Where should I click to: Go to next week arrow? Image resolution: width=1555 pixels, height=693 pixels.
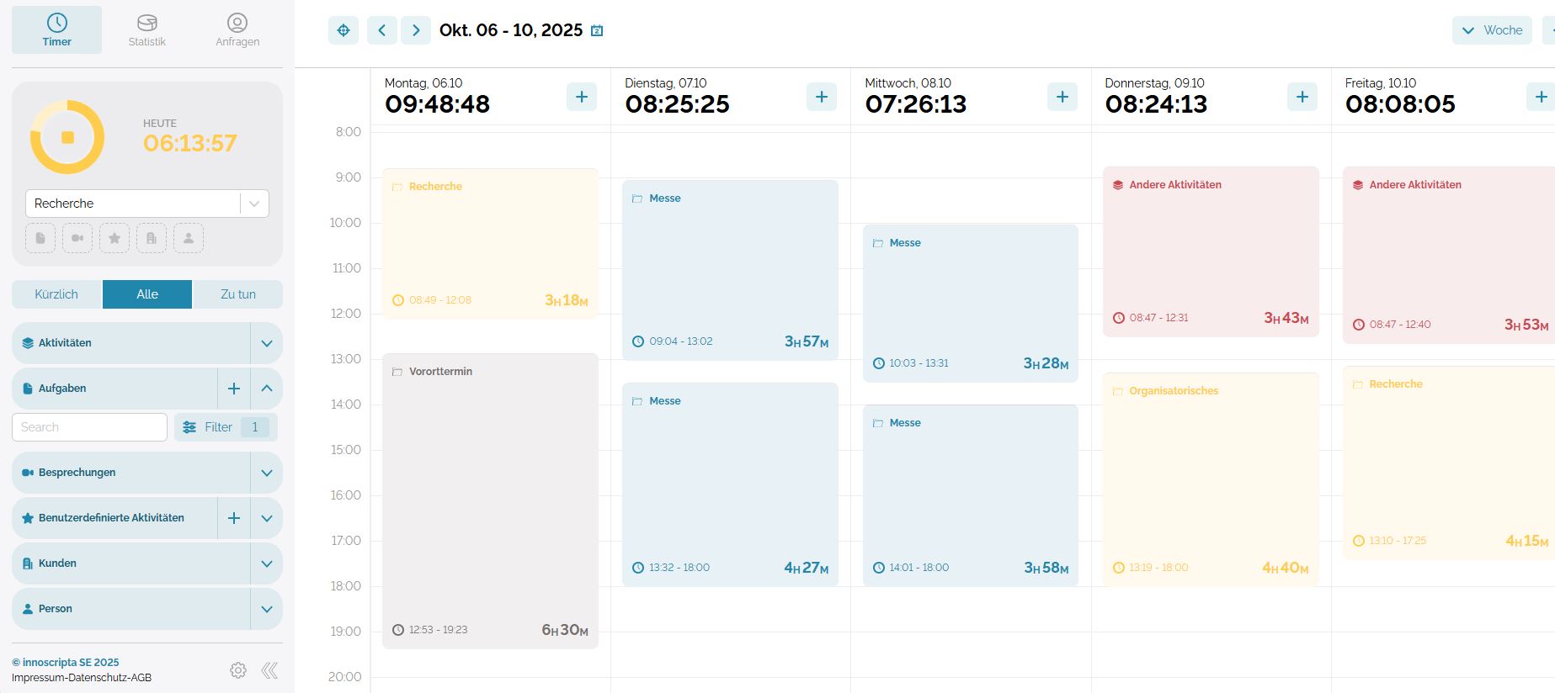pos(416,30)
